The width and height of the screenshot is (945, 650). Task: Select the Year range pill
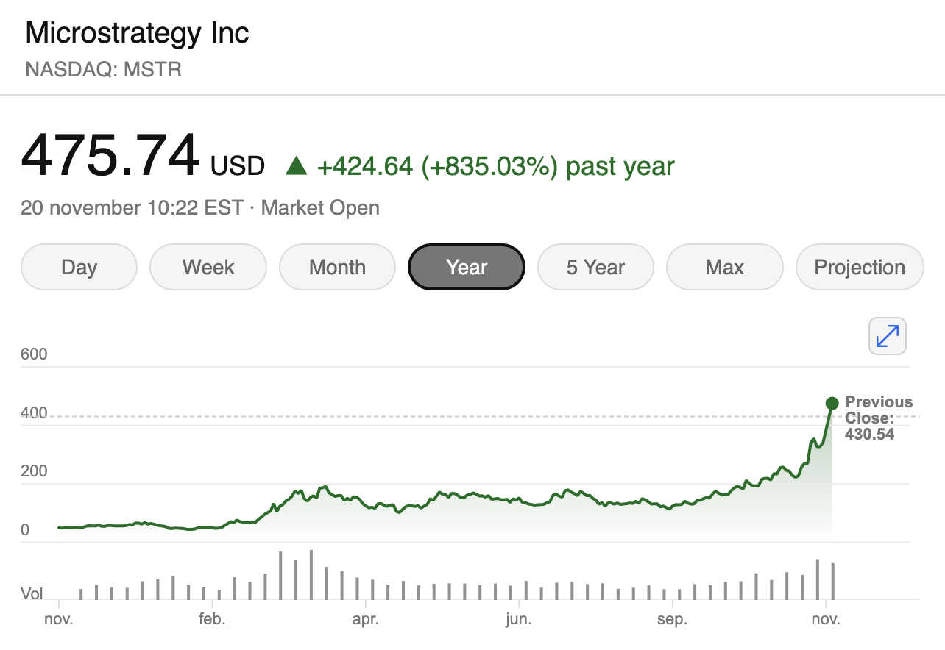pos(467,267)
